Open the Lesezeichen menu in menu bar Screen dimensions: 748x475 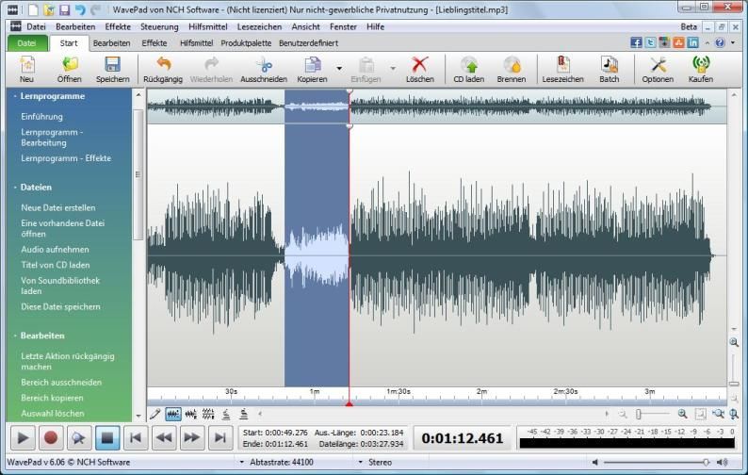point(259,26)
